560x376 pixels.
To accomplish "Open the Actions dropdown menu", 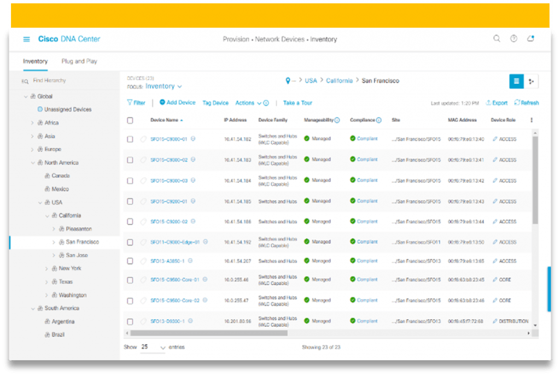I will point(245,103).
